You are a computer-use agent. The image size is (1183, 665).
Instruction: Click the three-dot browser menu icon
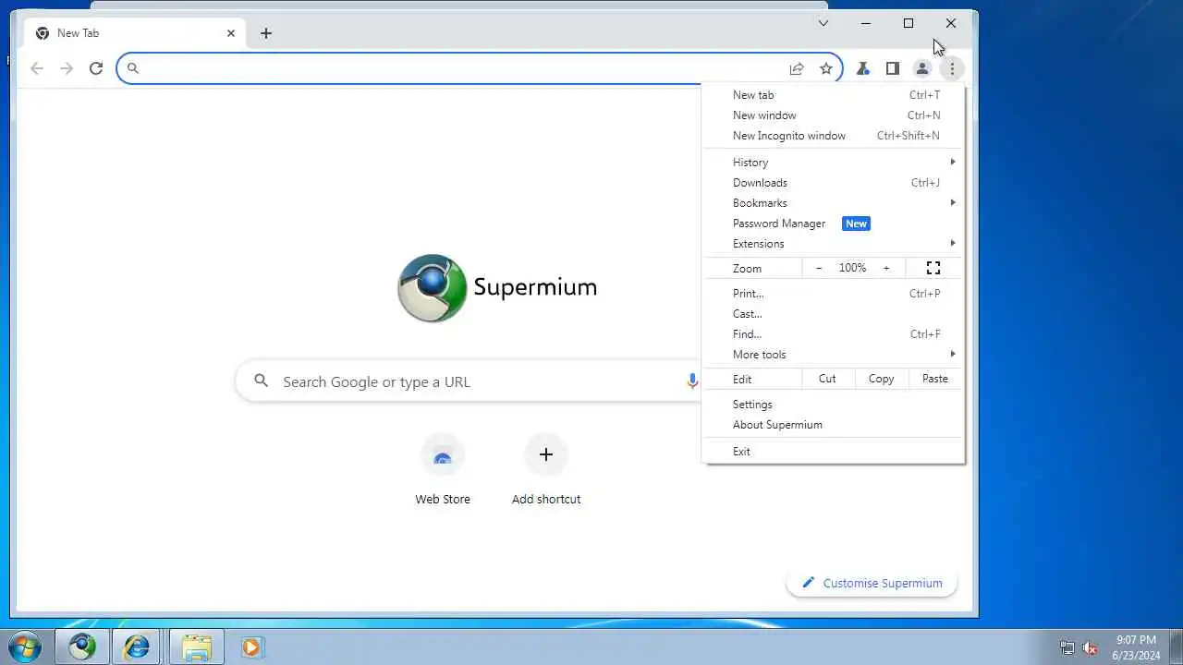[x=951, y=68]
